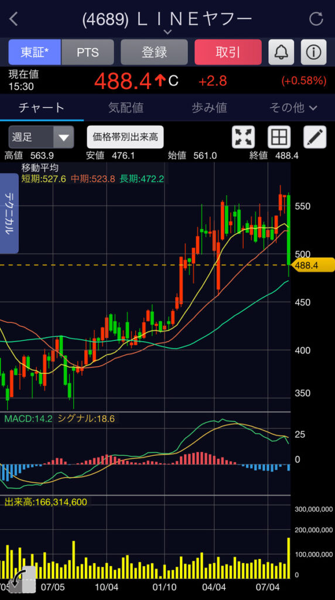Viewport: 335px width, 600px height.
Task: Open the multi-chart grid layout
Action: pos(279,137)
